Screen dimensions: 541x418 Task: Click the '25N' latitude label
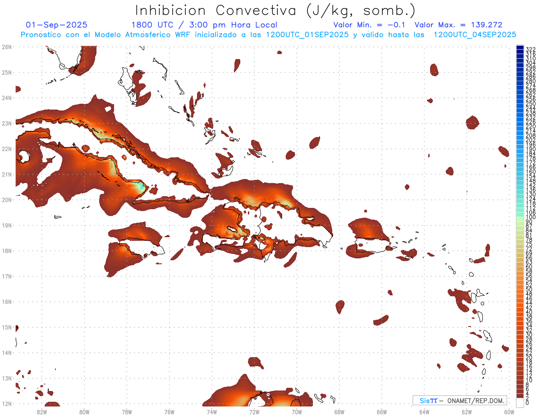point(6,72)
